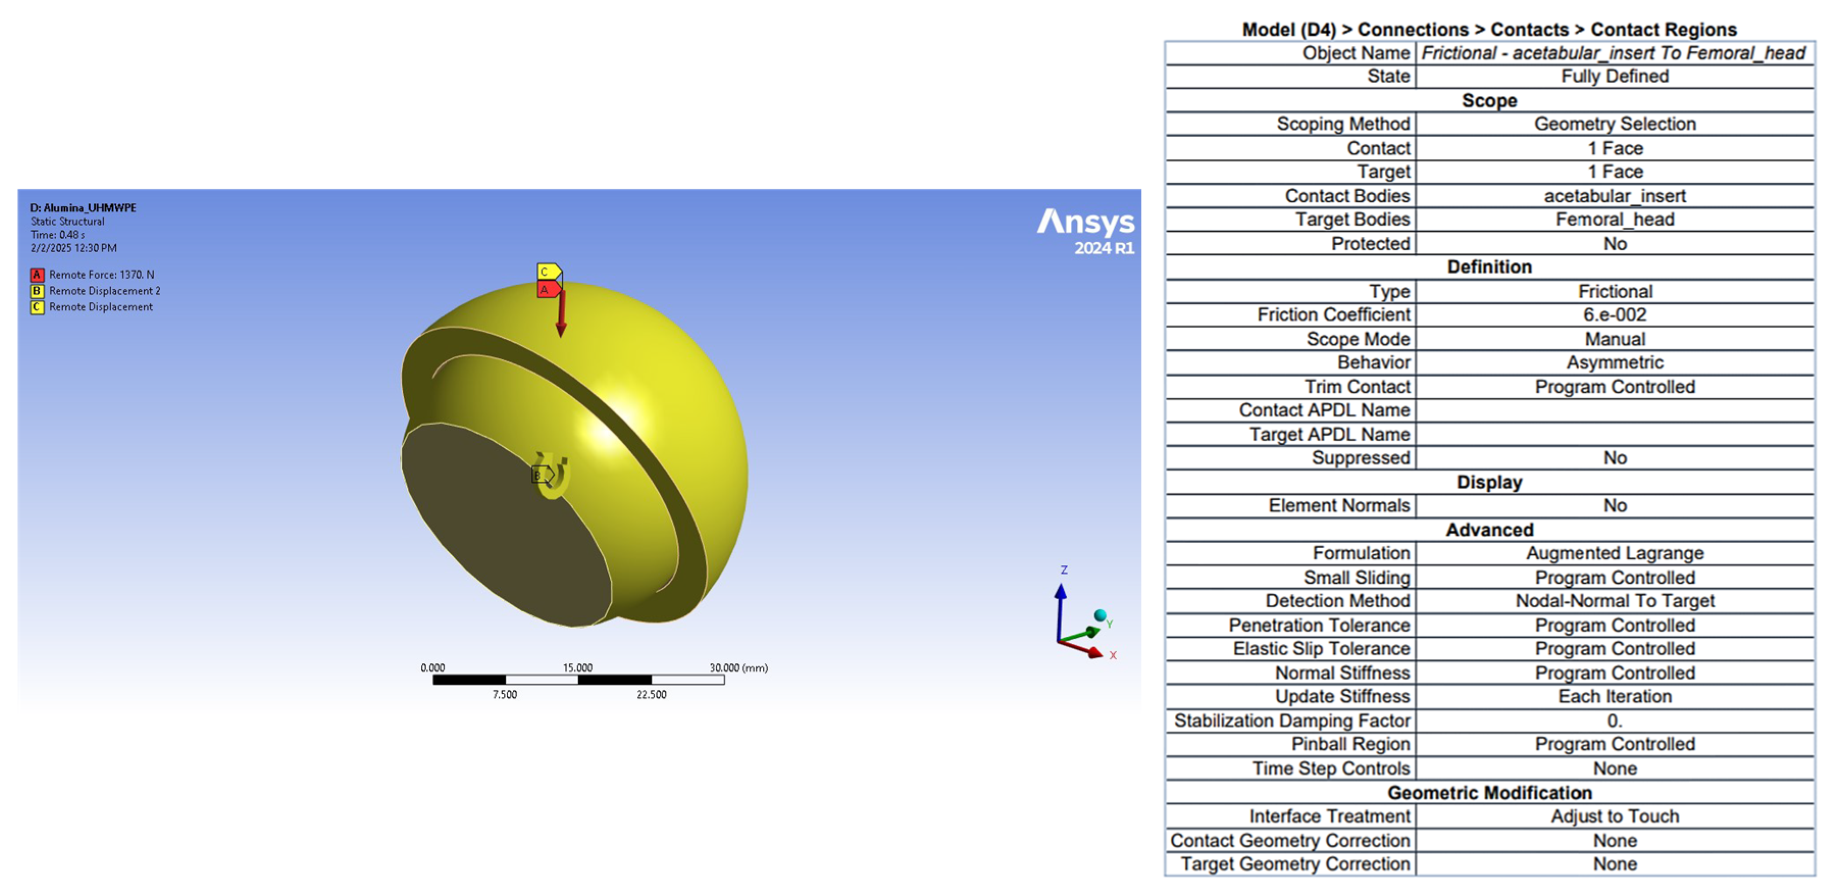The image size is (1830, 895).
Task: Click the Friction Coefficient value 6.e-002
Action: click(x=1614, y=314)
